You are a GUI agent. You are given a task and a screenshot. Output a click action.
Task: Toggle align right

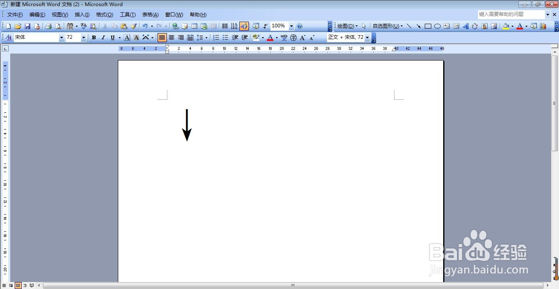pos(181,38)
